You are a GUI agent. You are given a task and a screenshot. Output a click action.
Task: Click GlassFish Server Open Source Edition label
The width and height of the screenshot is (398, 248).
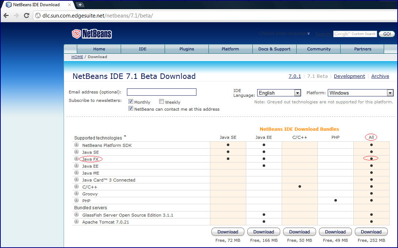128,215
